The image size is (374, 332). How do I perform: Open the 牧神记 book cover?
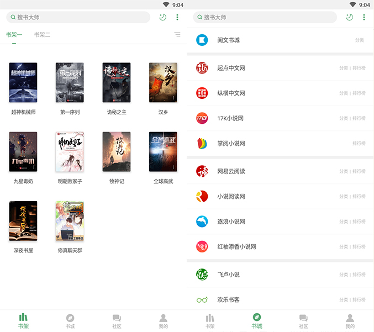[117, 151]
